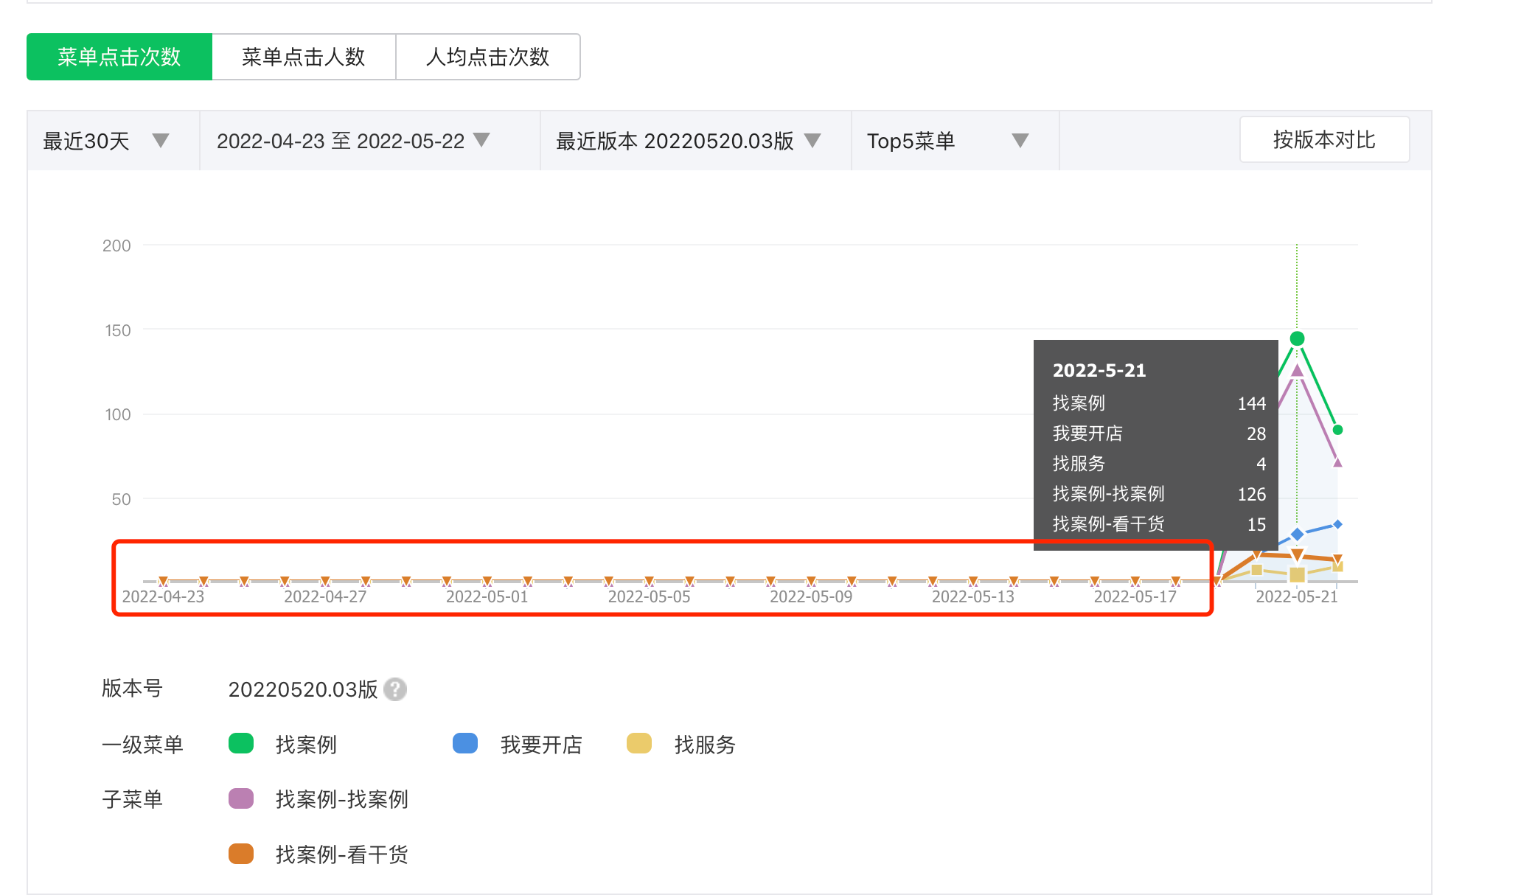1535x895 pixels.
Task: Click the green 找案例 data point at peak
Action: (1297, 338)
